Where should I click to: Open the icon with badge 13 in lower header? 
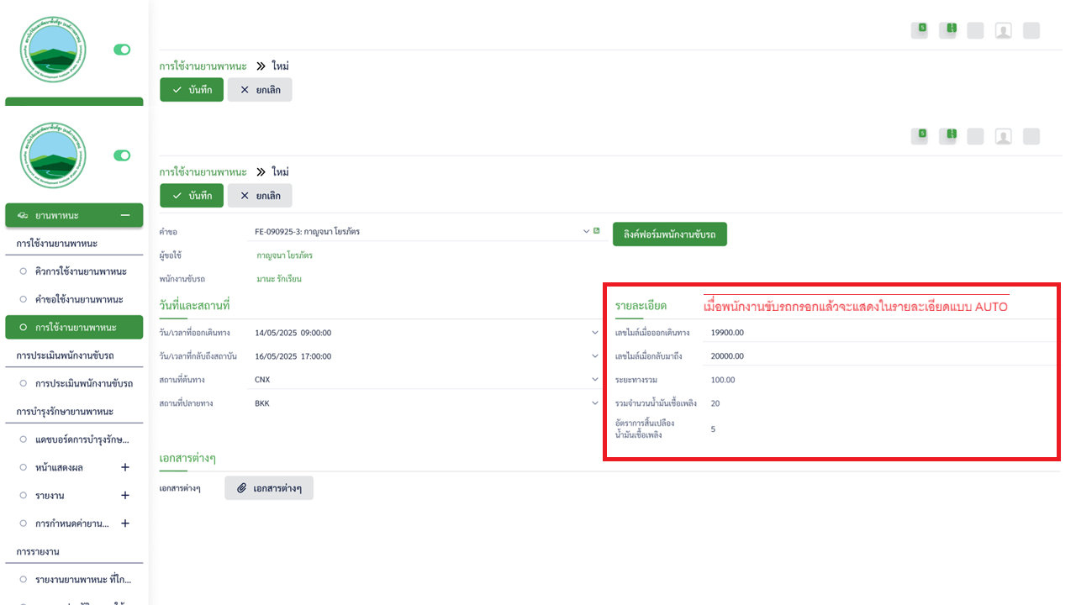(947, 136)
